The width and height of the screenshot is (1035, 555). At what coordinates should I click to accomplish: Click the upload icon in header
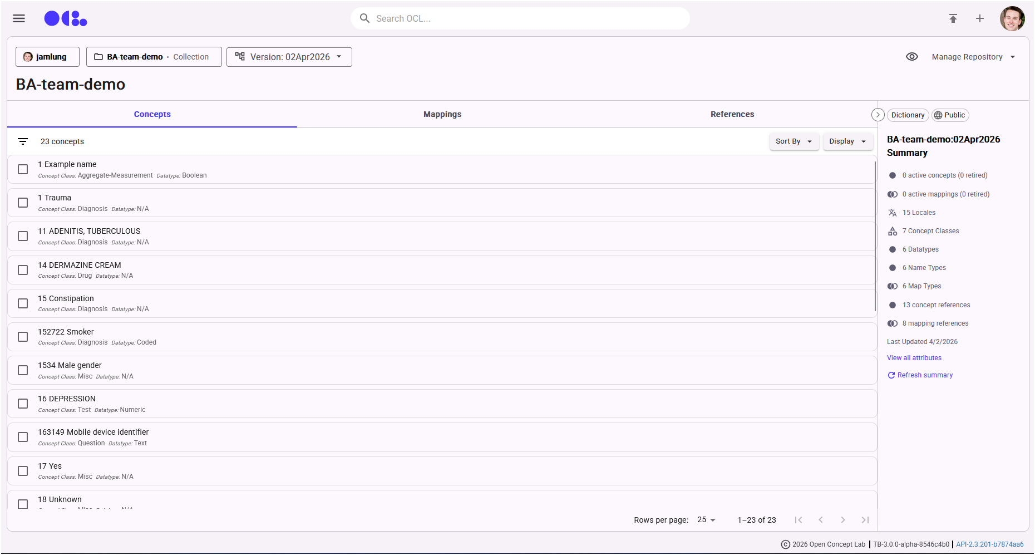953,18
